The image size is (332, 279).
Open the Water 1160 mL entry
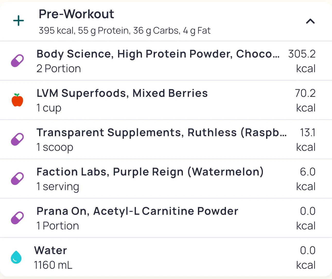tap(51, 250)
